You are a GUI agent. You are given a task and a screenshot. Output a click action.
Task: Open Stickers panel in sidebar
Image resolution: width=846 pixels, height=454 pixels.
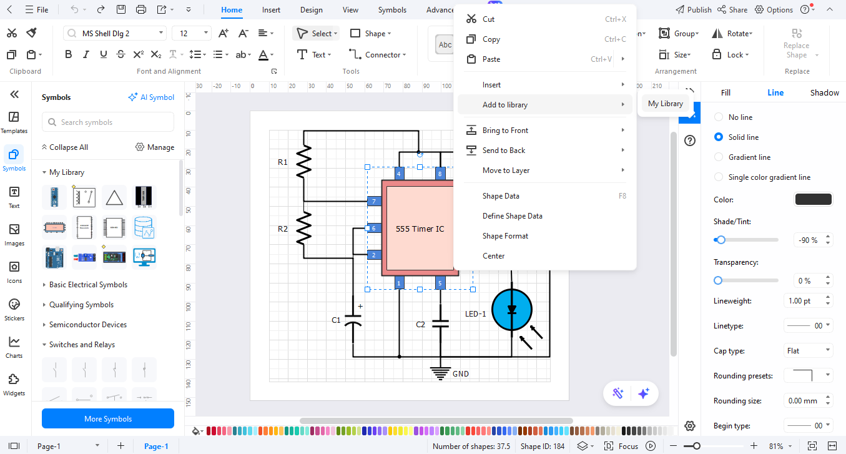click(x=14, y=309)
